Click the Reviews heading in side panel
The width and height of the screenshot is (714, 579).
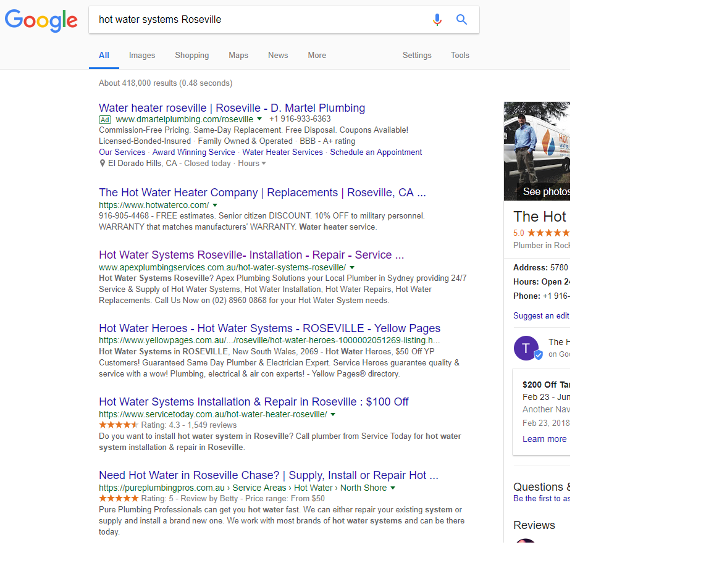point(534,525)
